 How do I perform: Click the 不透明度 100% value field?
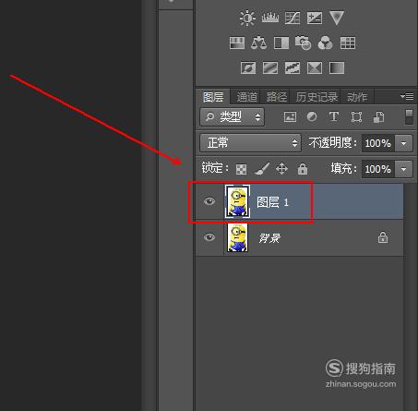(x=378, y=143)
